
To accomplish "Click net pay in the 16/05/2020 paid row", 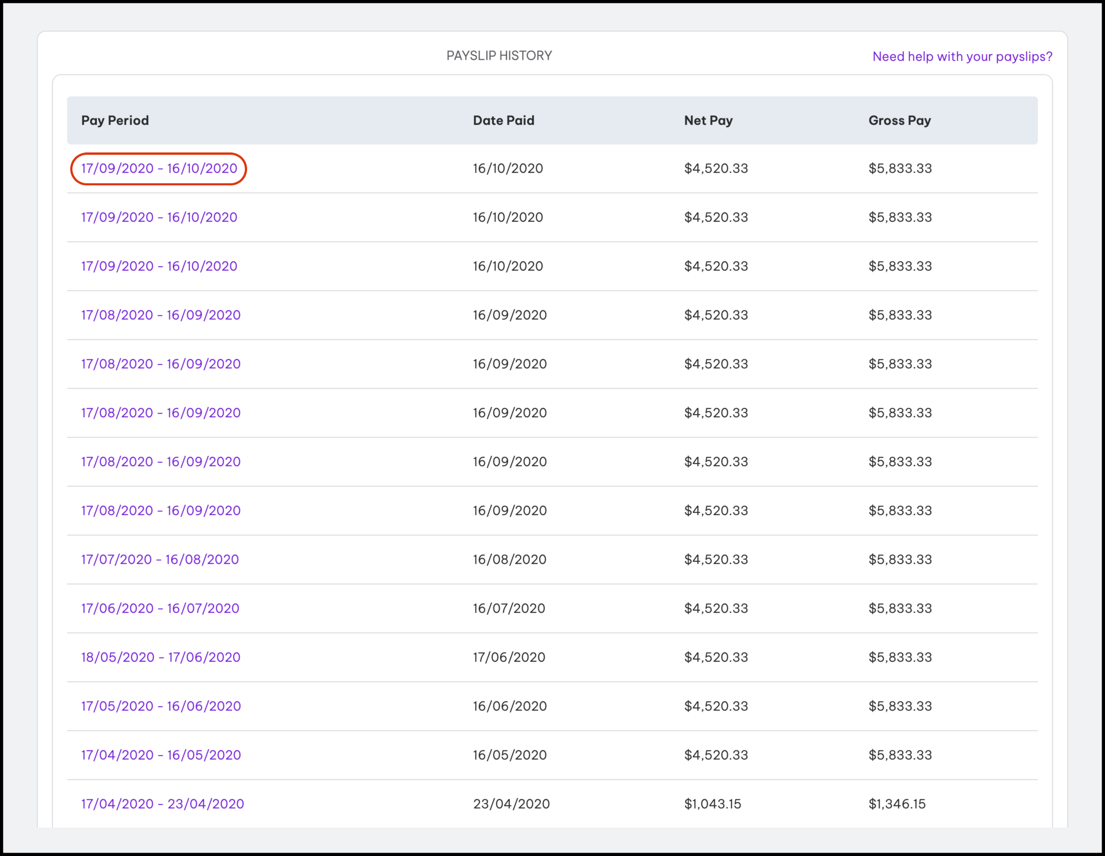I will tap(716, 755).
